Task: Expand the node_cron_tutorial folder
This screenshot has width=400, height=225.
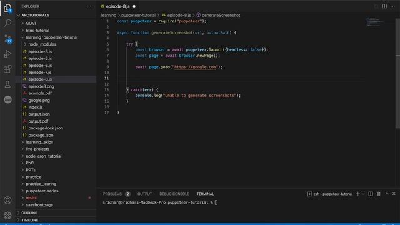Action: point(44,156)
